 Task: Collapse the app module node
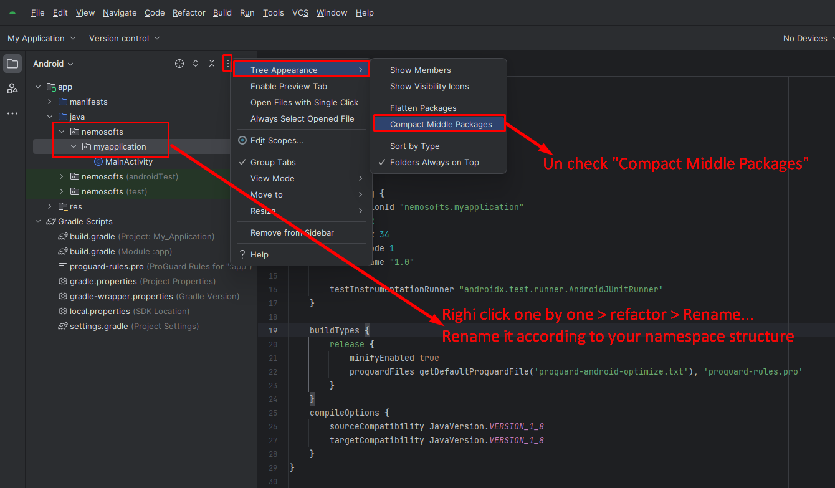pyautogui.click(x=38, y=87)
